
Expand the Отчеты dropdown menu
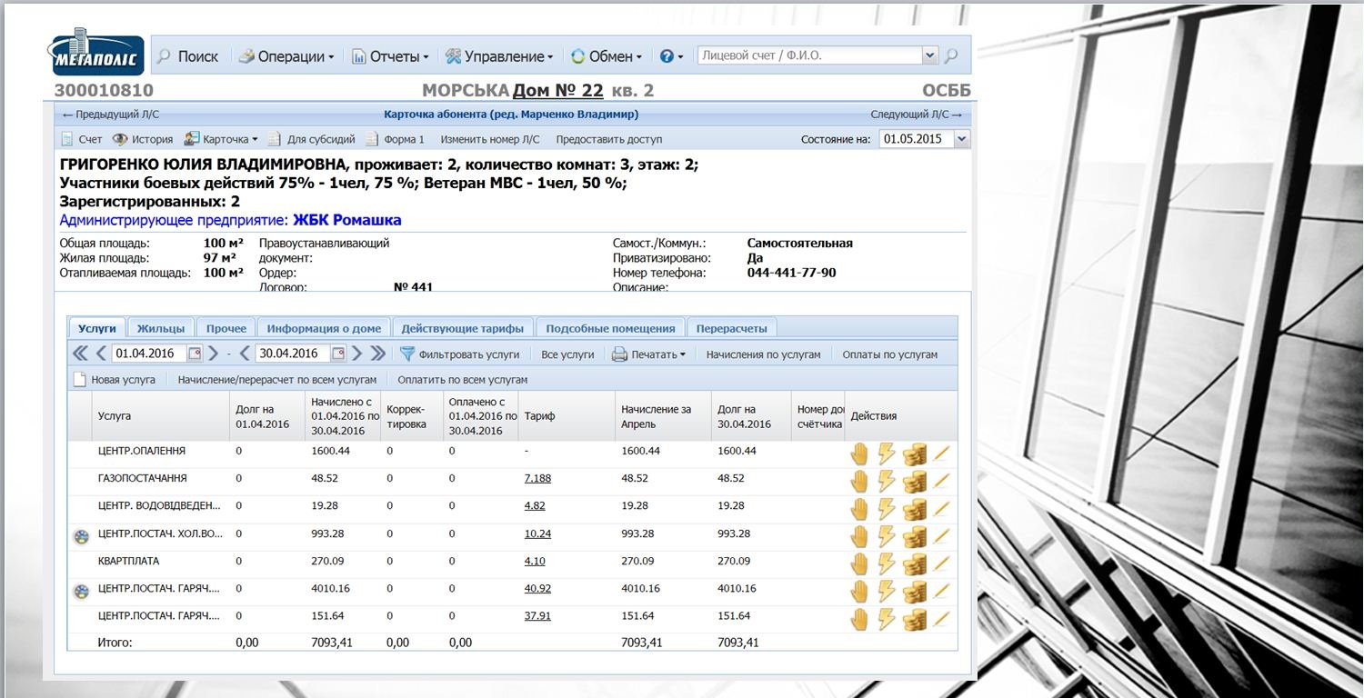[390, 56]
